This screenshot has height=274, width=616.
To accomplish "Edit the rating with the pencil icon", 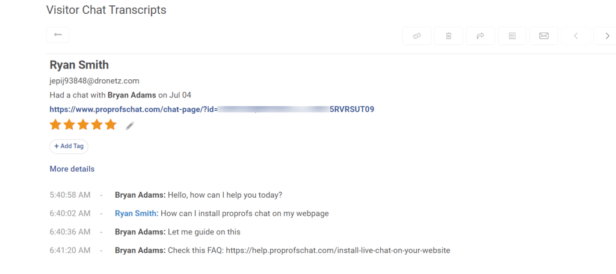I will pos(130,126).
